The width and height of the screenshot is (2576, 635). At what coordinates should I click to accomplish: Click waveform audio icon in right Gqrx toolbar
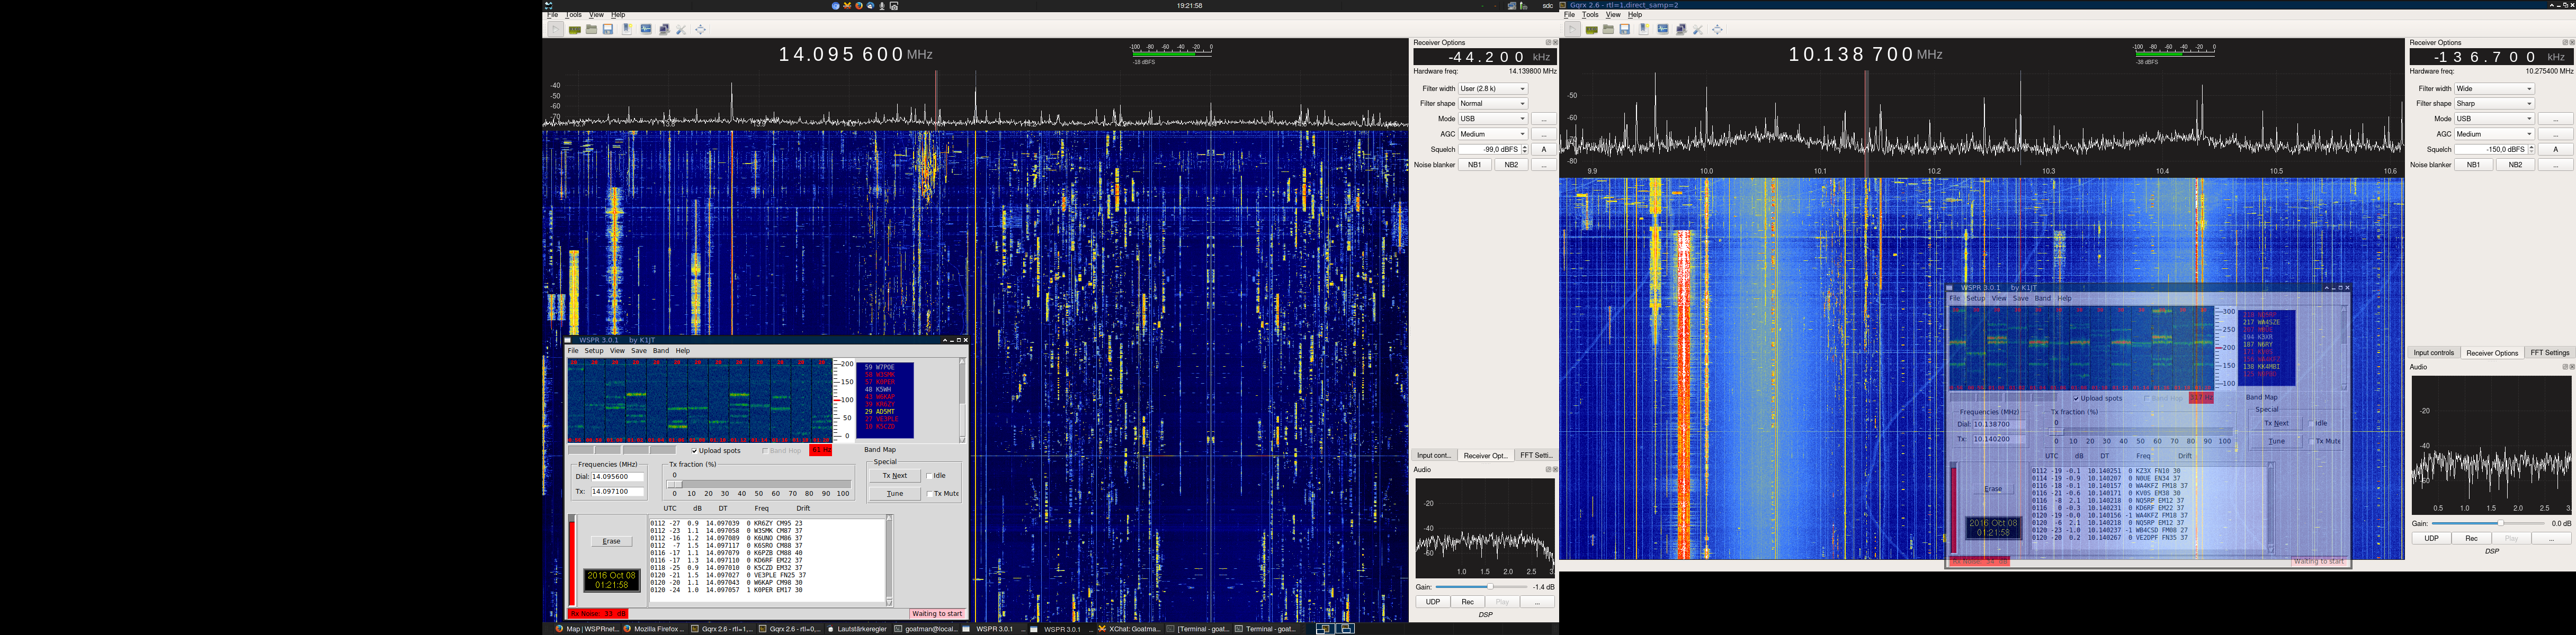point(1663,29)
